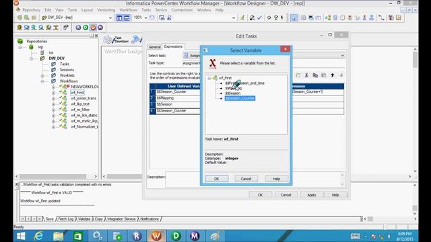Click OK in the Select Variable dialog
This screenshot has height=242, width=431.
(x=217, y=179)
